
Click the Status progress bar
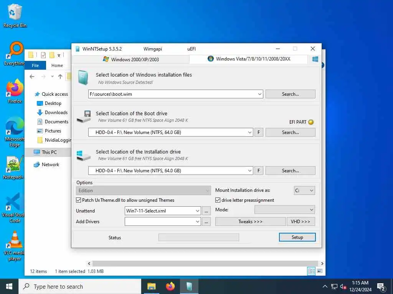[x=199, y=237]
